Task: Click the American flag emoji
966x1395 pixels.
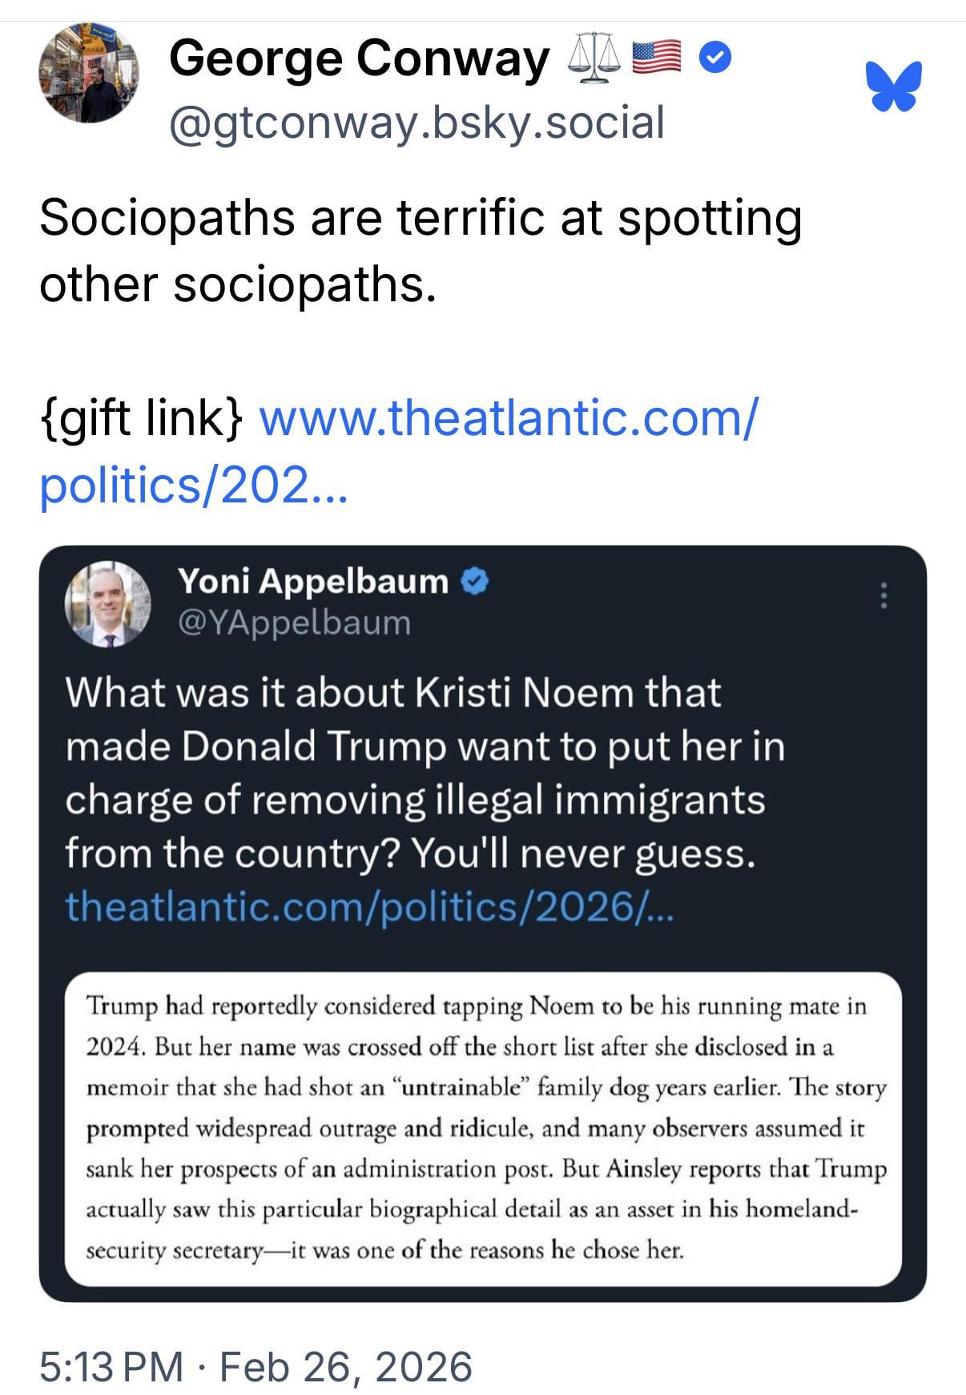Action: pyautogui.click(x=658, y=58)
